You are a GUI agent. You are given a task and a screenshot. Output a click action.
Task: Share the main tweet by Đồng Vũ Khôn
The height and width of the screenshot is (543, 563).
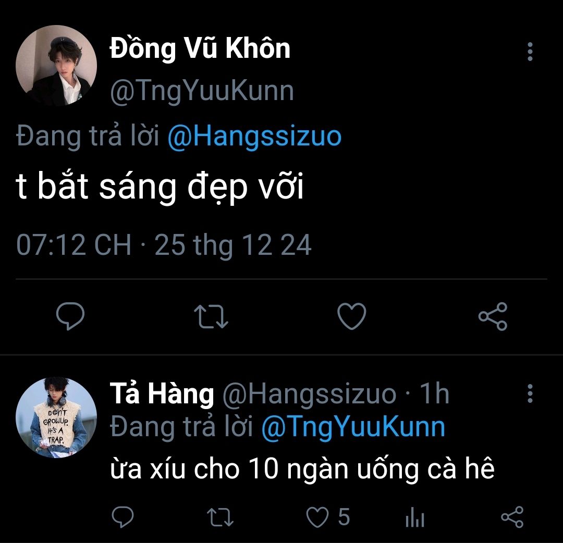[x=493, y=316]
